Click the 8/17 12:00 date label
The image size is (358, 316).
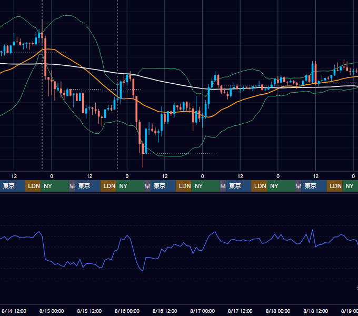pos(240,311)
